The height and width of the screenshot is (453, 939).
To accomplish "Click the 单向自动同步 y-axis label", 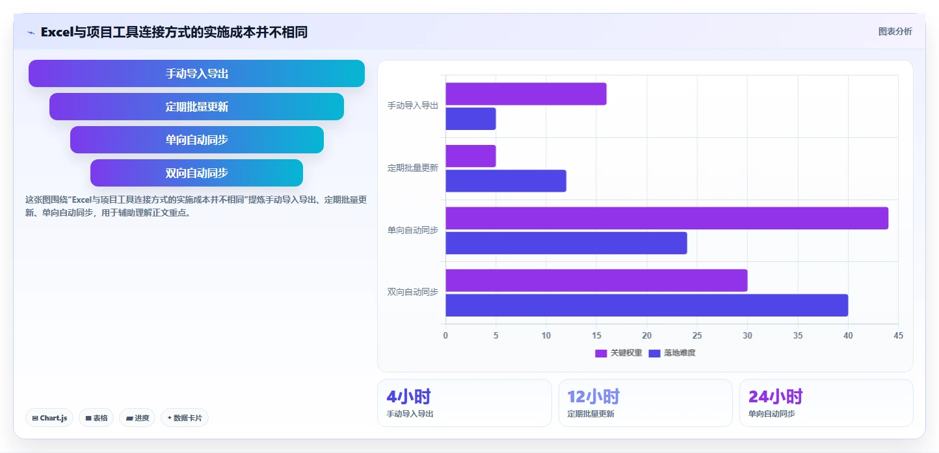I will coord(413,230).
